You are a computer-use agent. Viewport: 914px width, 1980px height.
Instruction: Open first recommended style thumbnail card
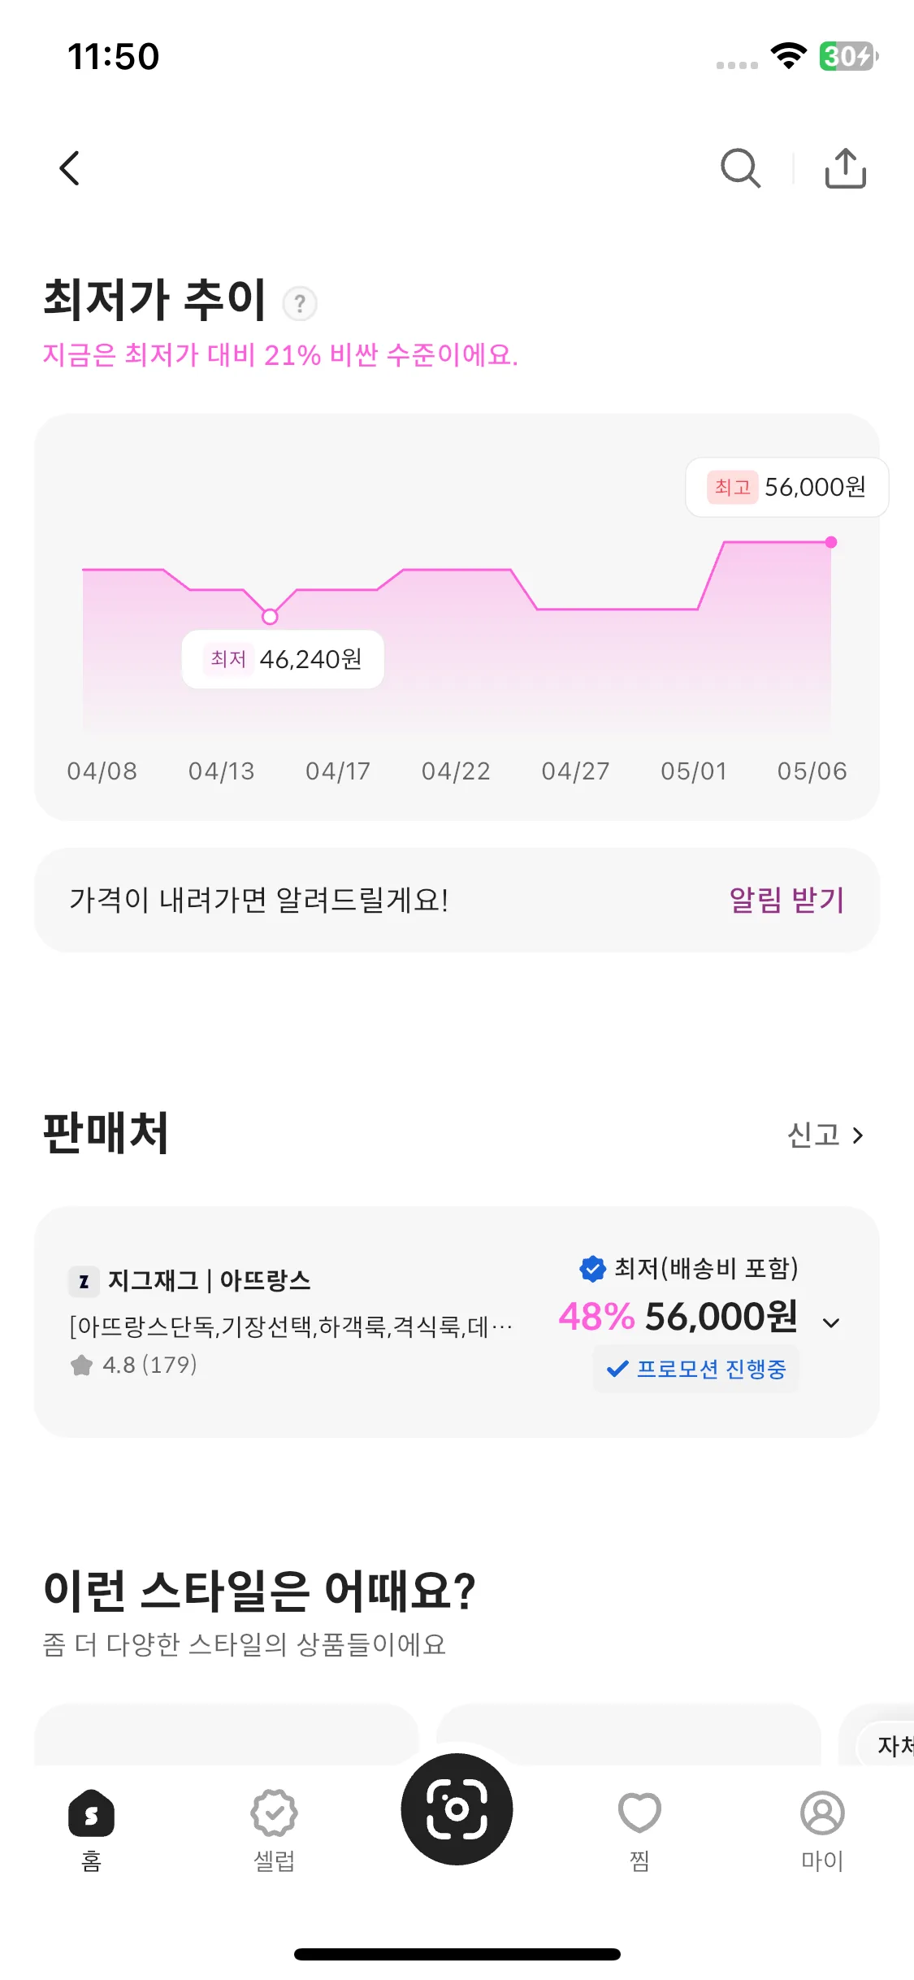tap(226, 1735)
